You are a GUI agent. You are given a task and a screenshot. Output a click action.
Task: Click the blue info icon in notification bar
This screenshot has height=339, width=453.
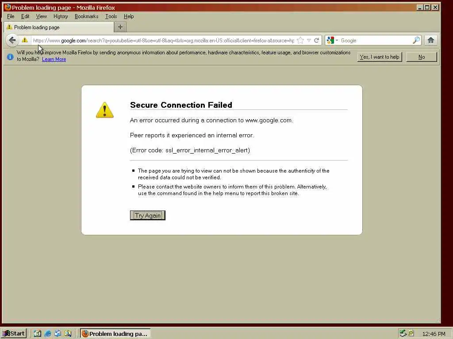10,57
